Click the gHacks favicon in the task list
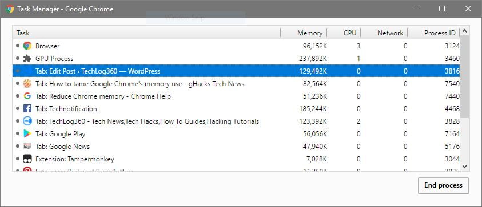The width and height of the screenshot is (482, 207). pos(27,84)
